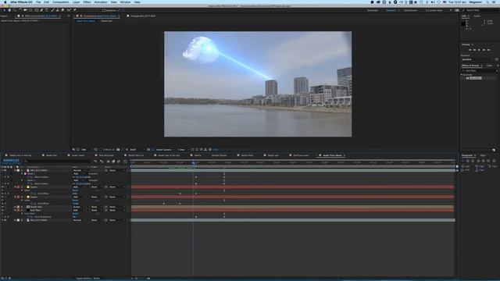Select the Pan Behind anchor point tool
This screenshot has height=281, width=500.
coord(30,10)
